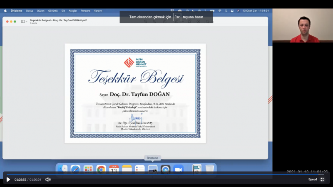Mute the video audio

48,180
